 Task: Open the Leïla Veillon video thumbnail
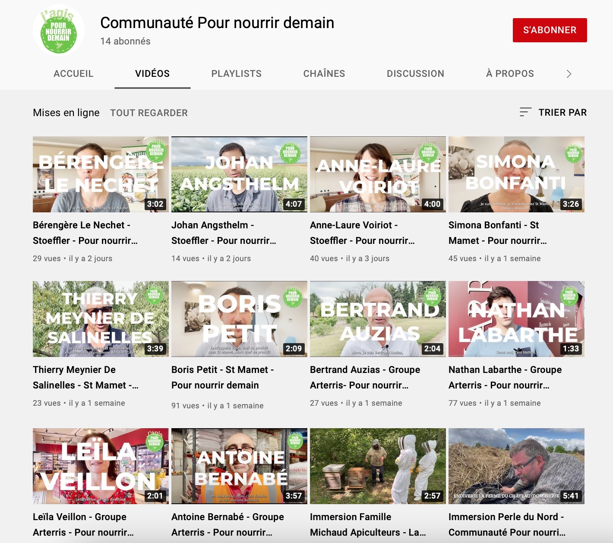tap(101, 466)
